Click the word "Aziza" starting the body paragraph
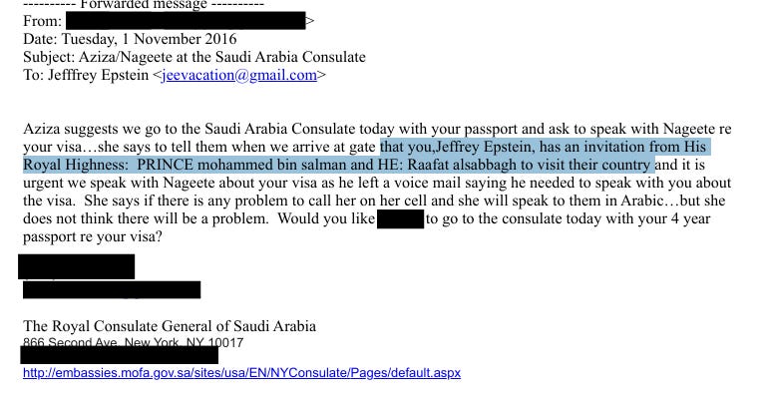The image size is (767, 403). (x=42, y=129)
